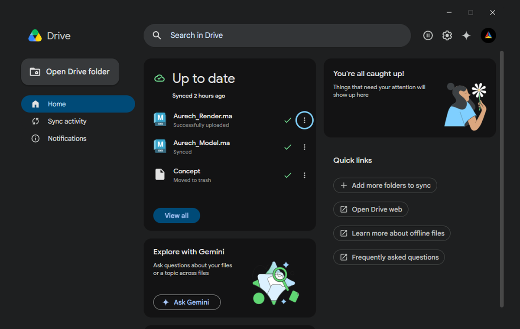Click the Open Drive folder button

tap(70, 72)
